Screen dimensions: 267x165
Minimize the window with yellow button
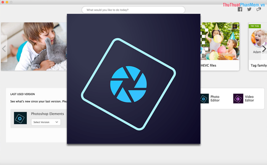click(x=7, y=2)
